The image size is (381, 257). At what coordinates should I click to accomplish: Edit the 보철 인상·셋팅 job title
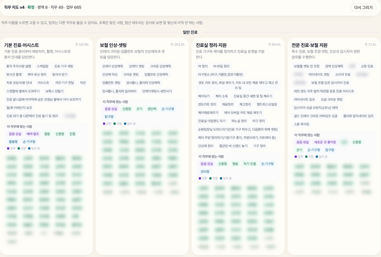(x=113, y=45)
